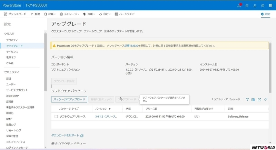Expand the 保護 dropdown menu
The image size is (276, 150).
[x=89, y=14]
